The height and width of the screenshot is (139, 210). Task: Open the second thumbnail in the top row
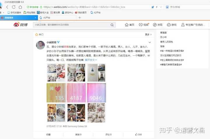pyautogui.click(x=76, y=73)
